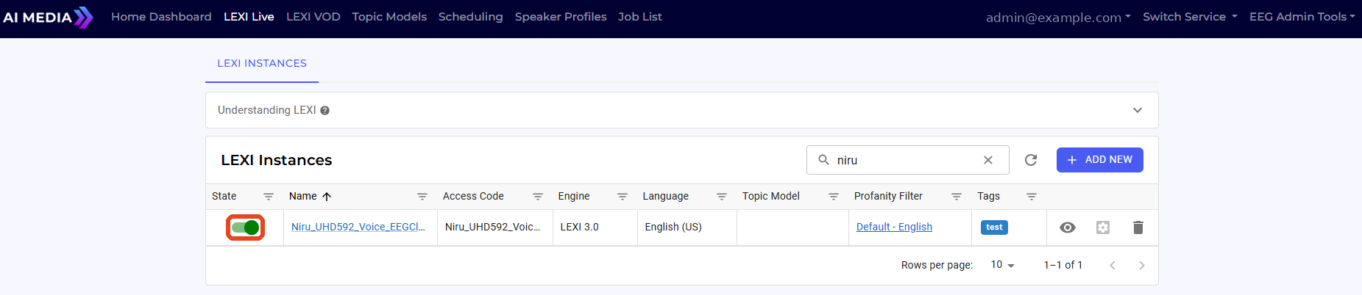Click the Topic Model column header

(x=771, y=197)
